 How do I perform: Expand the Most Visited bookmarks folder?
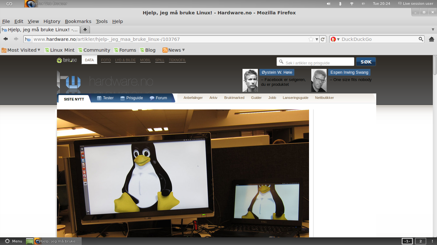click(x=21, y=50)
